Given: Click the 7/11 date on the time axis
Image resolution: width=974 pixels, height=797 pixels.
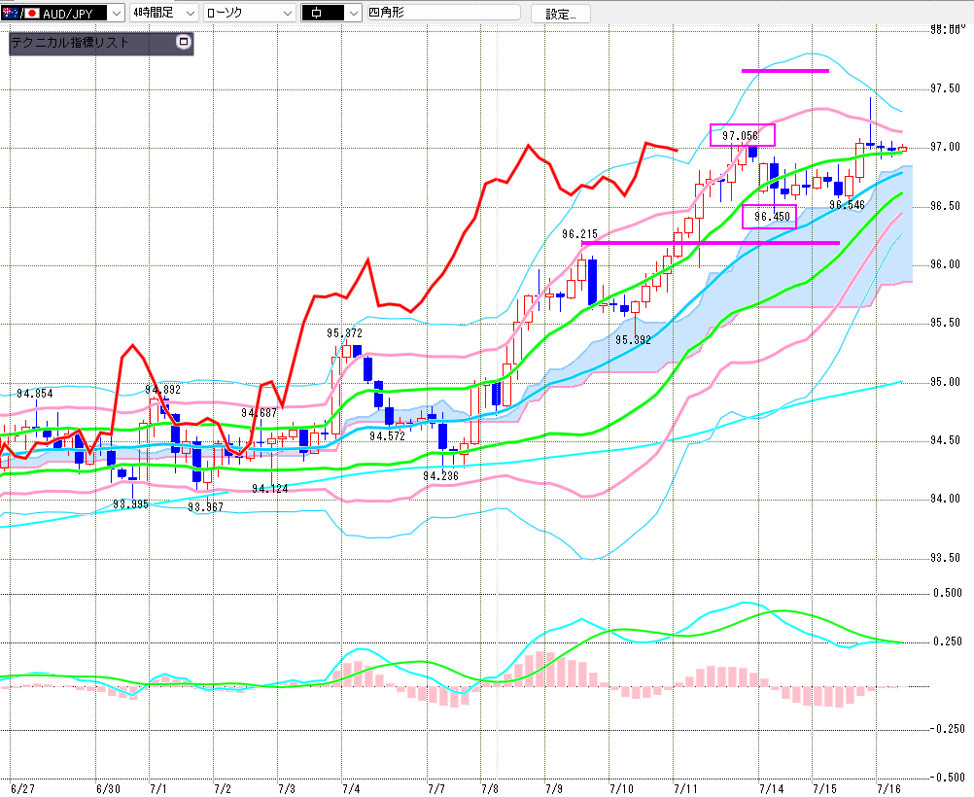Looking at the screenshot, I should click(x=685, y=789).
